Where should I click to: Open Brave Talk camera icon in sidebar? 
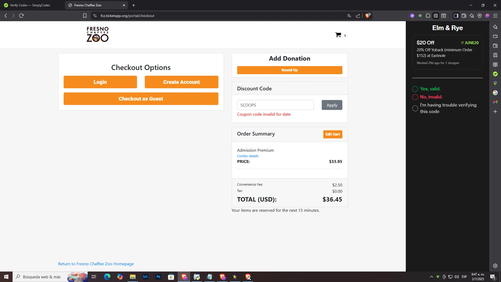(495, 36)
